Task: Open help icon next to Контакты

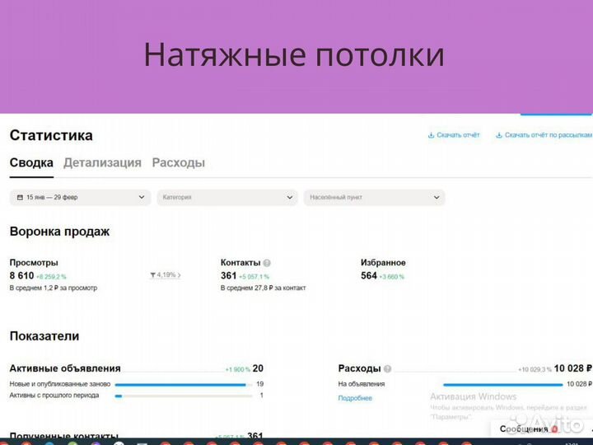Action: tap(267, 263)
